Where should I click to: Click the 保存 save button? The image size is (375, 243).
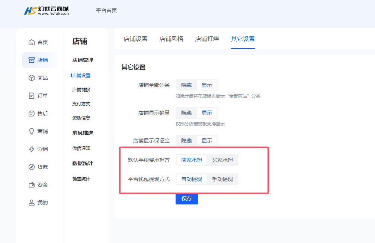(186, 199)
